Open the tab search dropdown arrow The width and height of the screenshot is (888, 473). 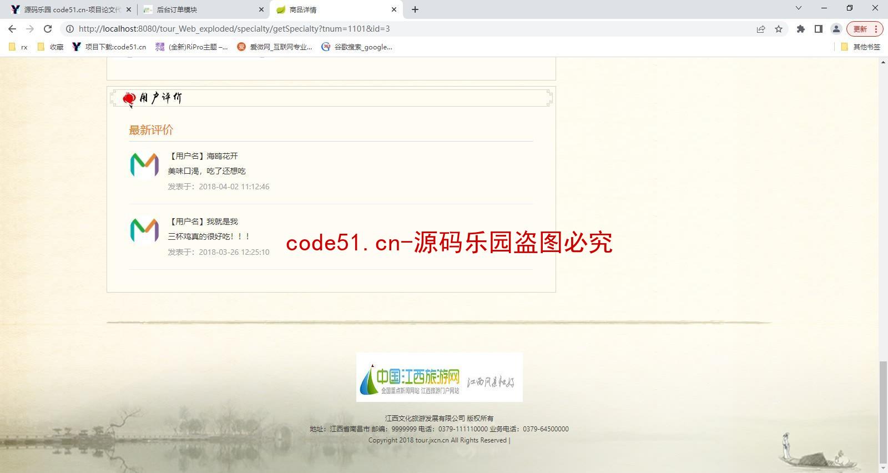(799, 8)
